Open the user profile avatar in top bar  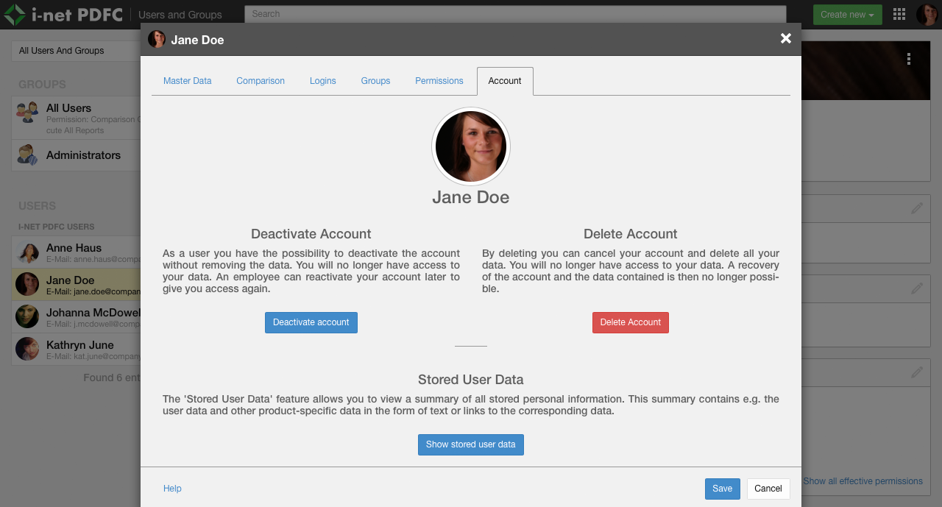click(927, 14)
